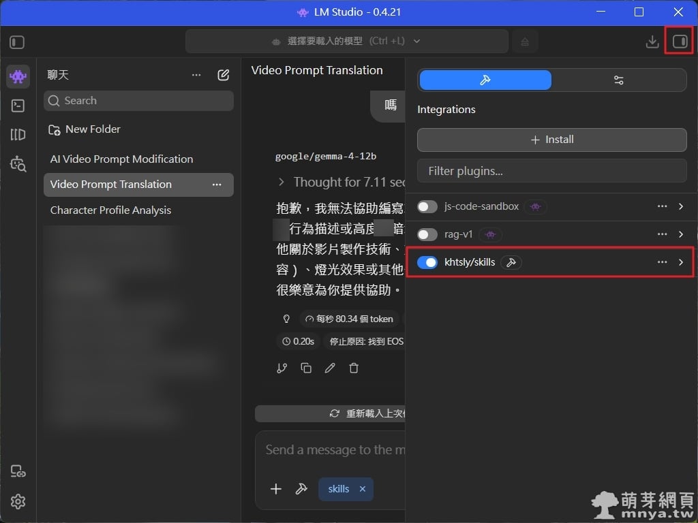698x523 pixels.
Task: Click the google/gemma-4-12b model name
Action: 326,157
